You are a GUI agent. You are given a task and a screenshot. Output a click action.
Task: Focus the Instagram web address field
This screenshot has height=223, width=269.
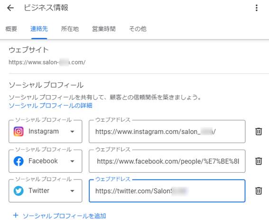[x=167, y=132]
